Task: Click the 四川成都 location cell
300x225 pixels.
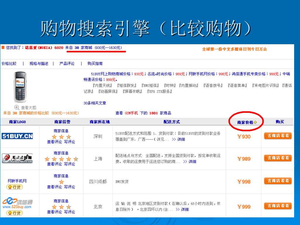Action: [98, 181]
